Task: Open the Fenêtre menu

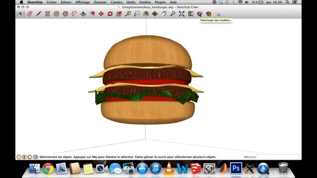Action: coord(145,2)
